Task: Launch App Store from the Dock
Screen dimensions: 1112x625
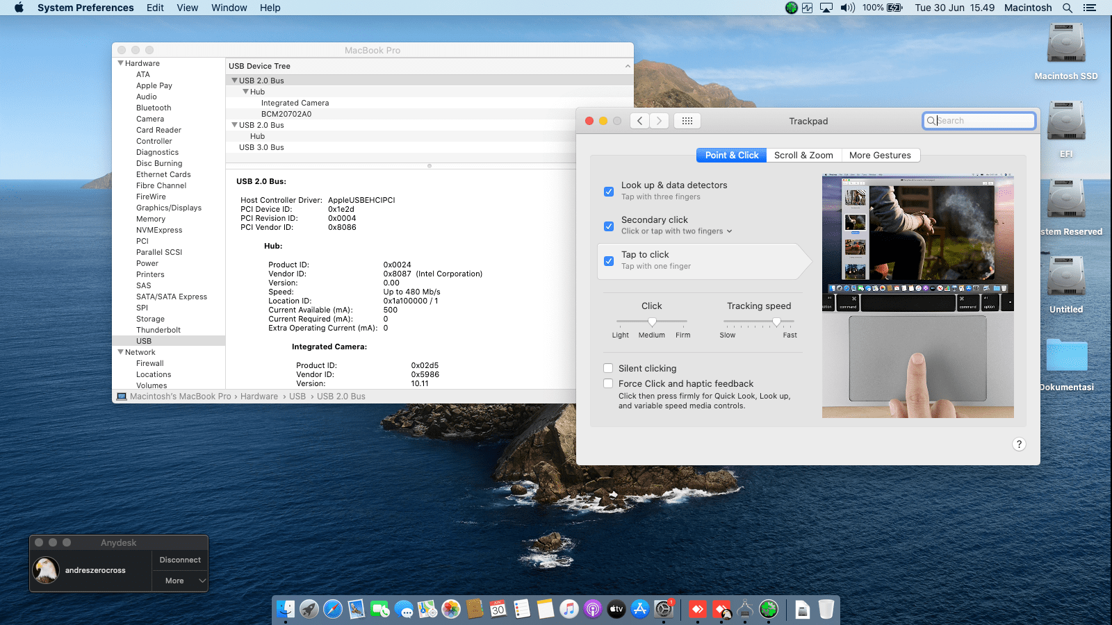Action: pyautogui.click(x=640, y=610)
